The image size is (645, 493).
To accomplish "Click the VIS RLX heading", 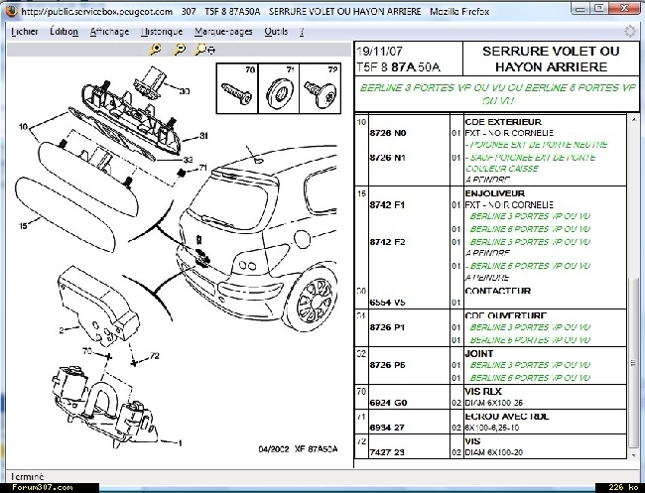I will 483,391.
